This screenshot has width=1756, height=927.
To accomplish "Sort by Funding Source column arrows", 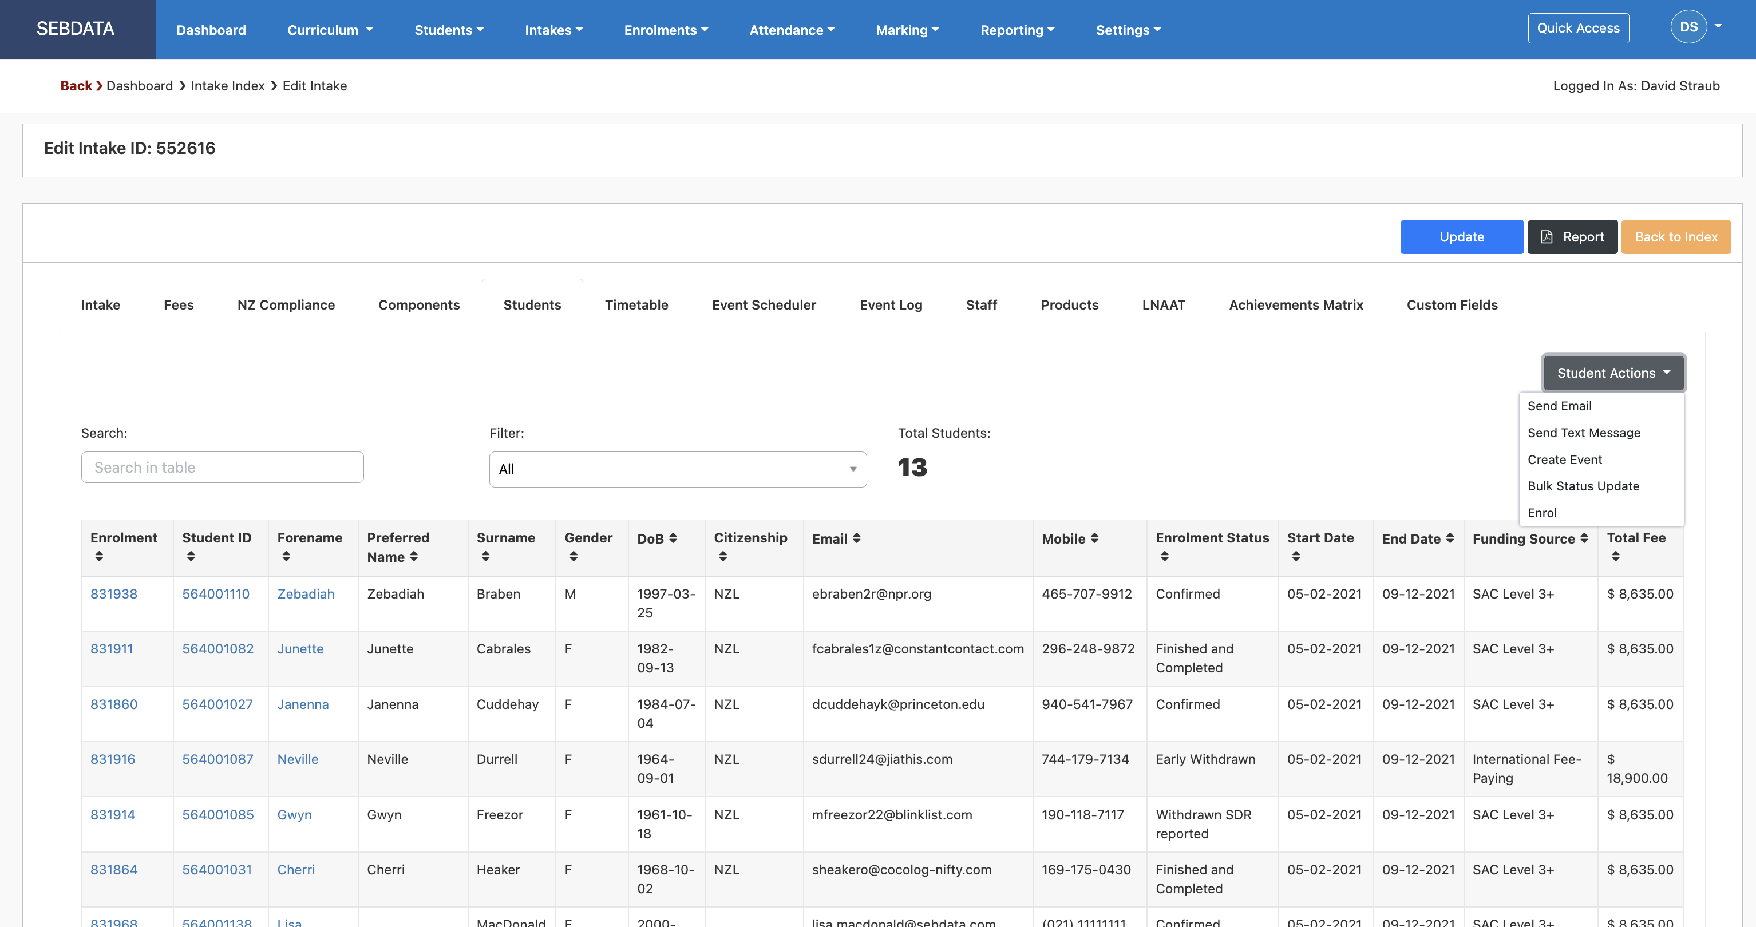I will 1584,538.
